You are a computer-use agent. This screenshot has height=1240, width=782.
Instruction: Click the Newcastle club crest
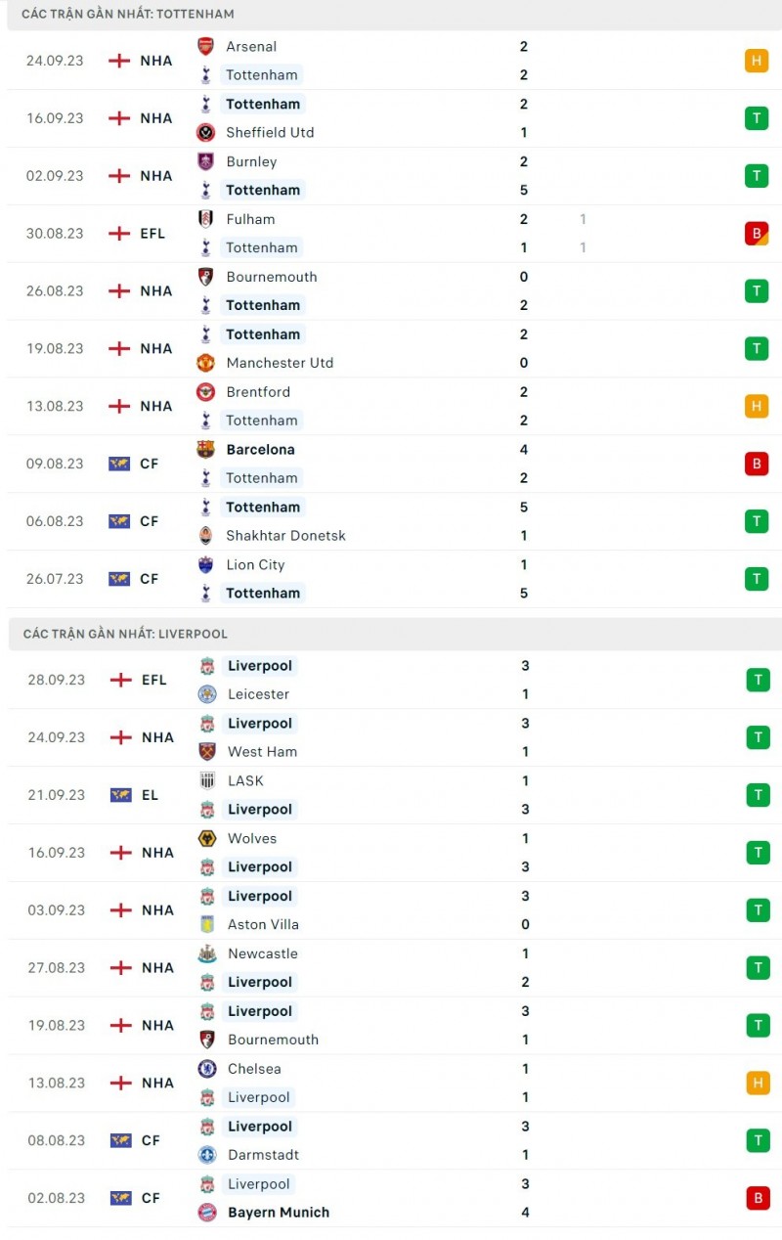207,953
